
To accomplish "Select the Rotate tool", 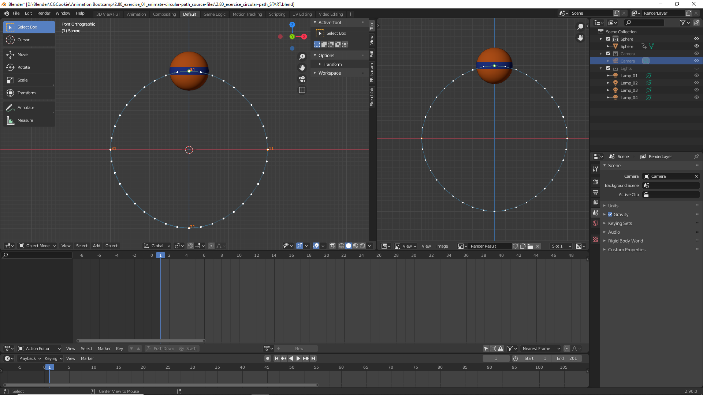I will pyautogui.click(x=23, y=67).
